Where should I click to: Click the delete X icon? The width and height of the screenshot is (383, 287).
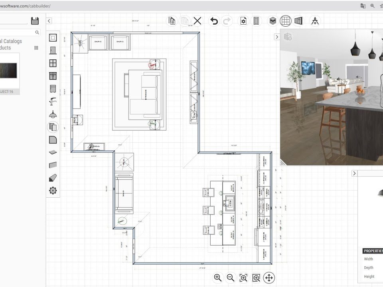197,21
